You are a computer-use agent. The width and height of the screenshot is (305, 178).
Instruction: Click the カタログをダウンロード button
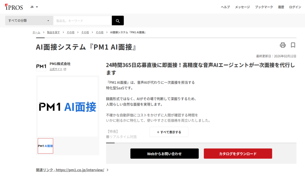point(238,154)
